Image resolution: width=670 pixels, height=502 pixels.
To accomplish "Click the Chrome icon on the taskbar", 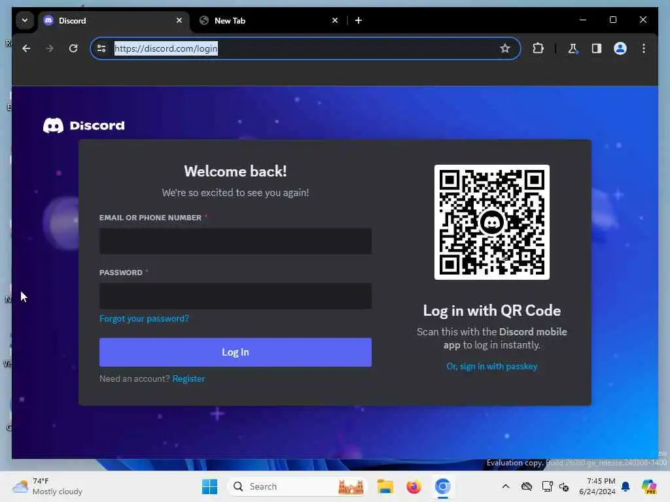I will click(x=443, y=486).
